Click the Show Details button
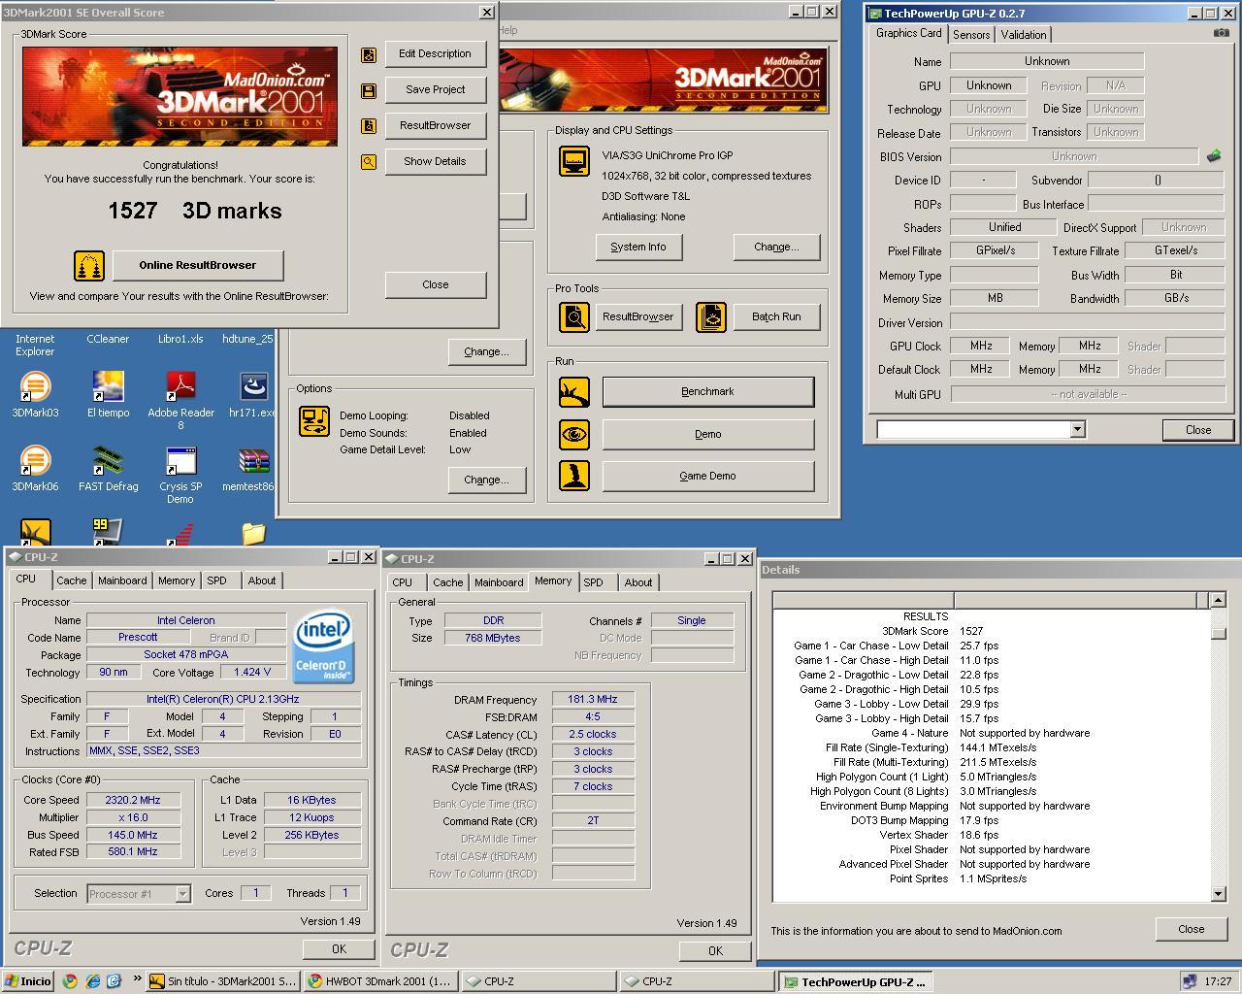The width and height of the screenshot is (1242, 994). (435, 161)
